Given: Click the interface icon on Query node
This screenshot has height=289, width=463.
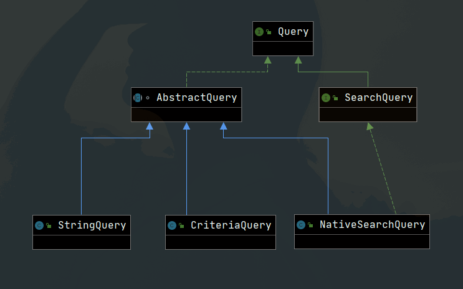Looking at the screenshot, I should (x=259, y=32).
